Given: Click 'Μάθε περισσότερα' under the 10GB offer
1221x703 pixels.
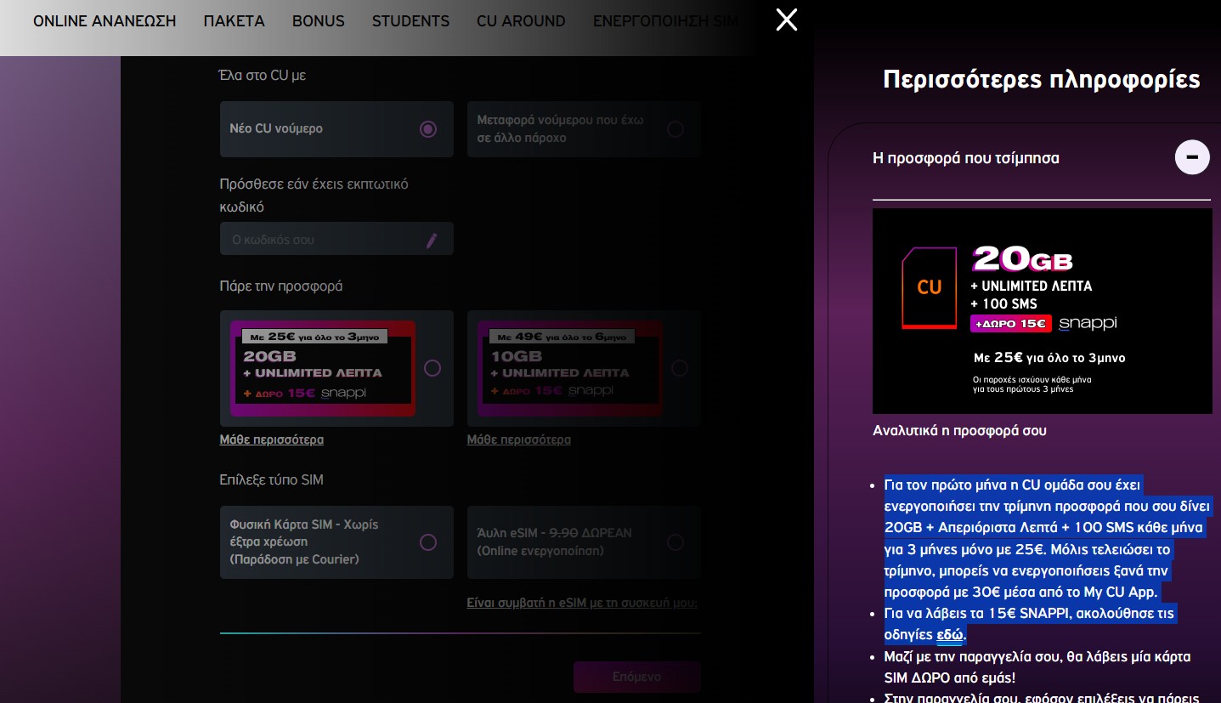Looking at the screenshot, I should (x=518, y=439).
